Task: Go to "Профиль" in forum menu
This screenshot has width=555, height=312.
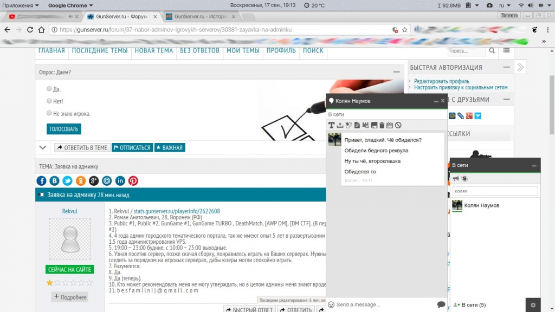Action: tap(281, 50)
